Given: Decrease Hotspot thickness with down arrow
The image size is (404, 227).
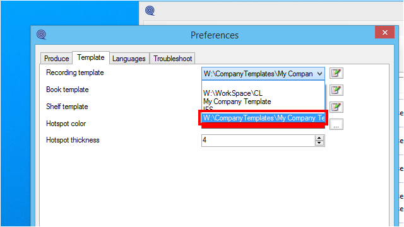Looking at the screenshot, I should (x=319, y=143).
